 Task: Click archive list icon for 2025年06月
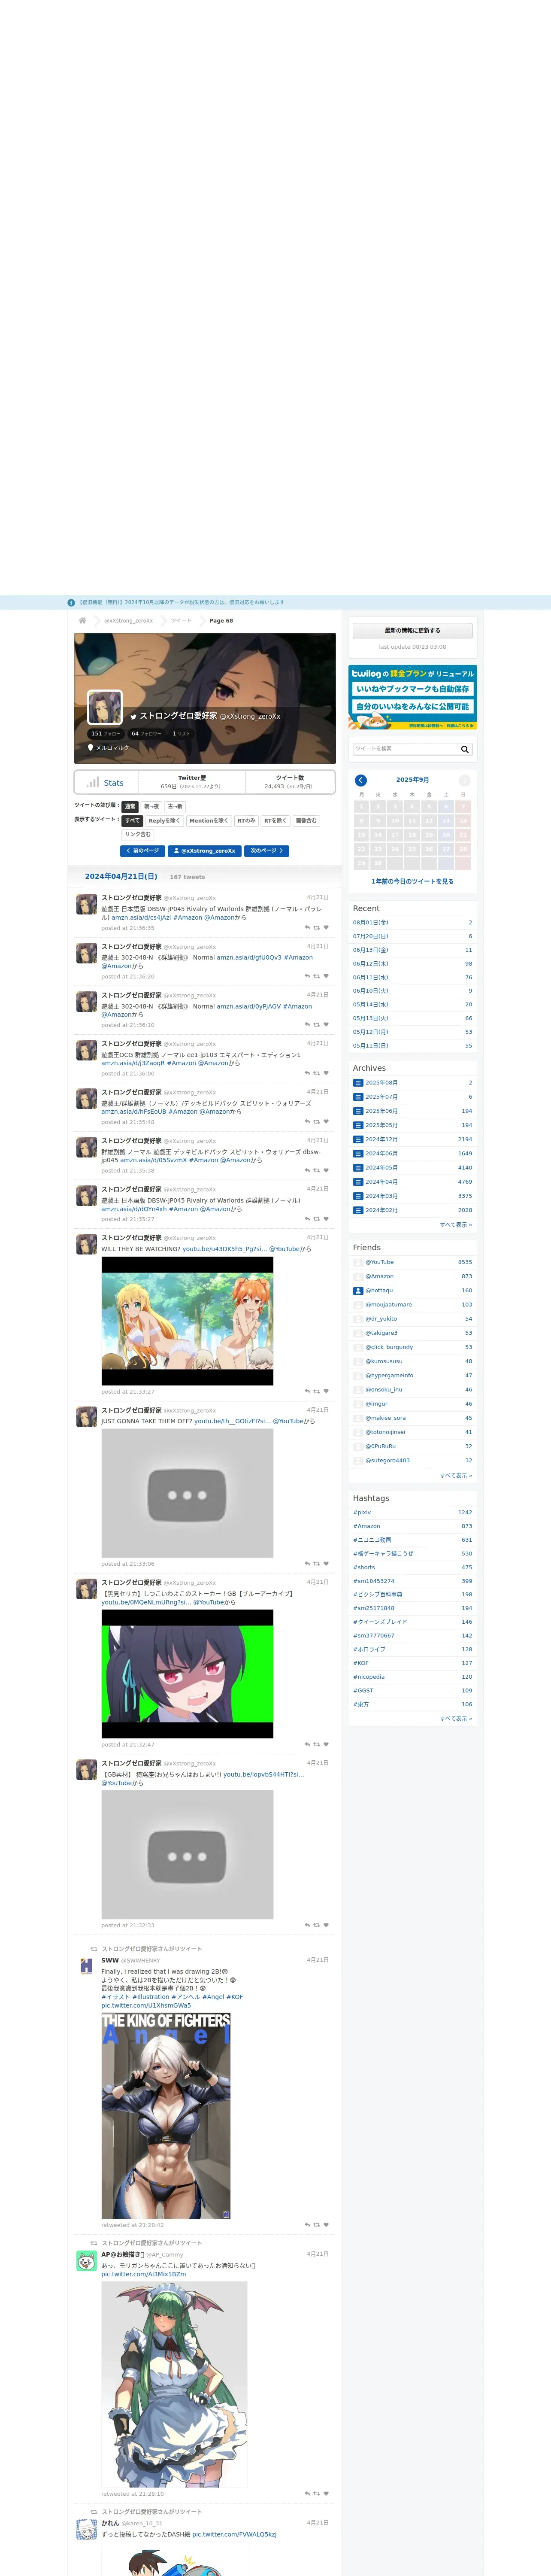[358, 1111]
